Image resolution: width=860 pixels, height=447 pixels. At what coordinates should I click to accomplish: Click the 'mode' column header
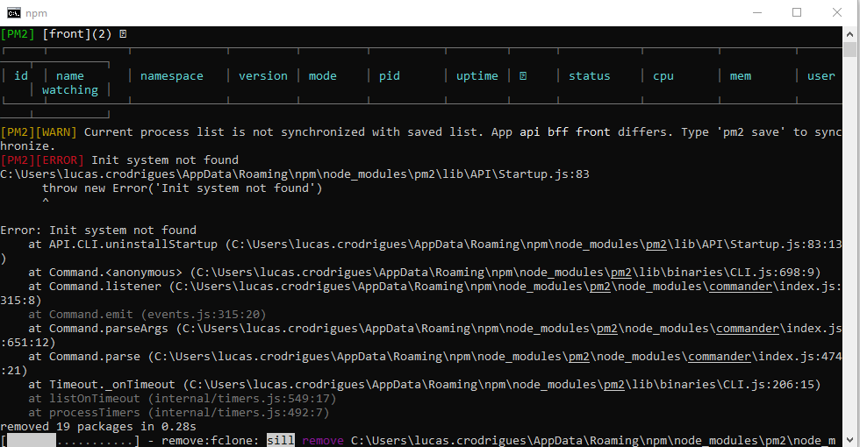pyautogui.click(x=323, y=76)
